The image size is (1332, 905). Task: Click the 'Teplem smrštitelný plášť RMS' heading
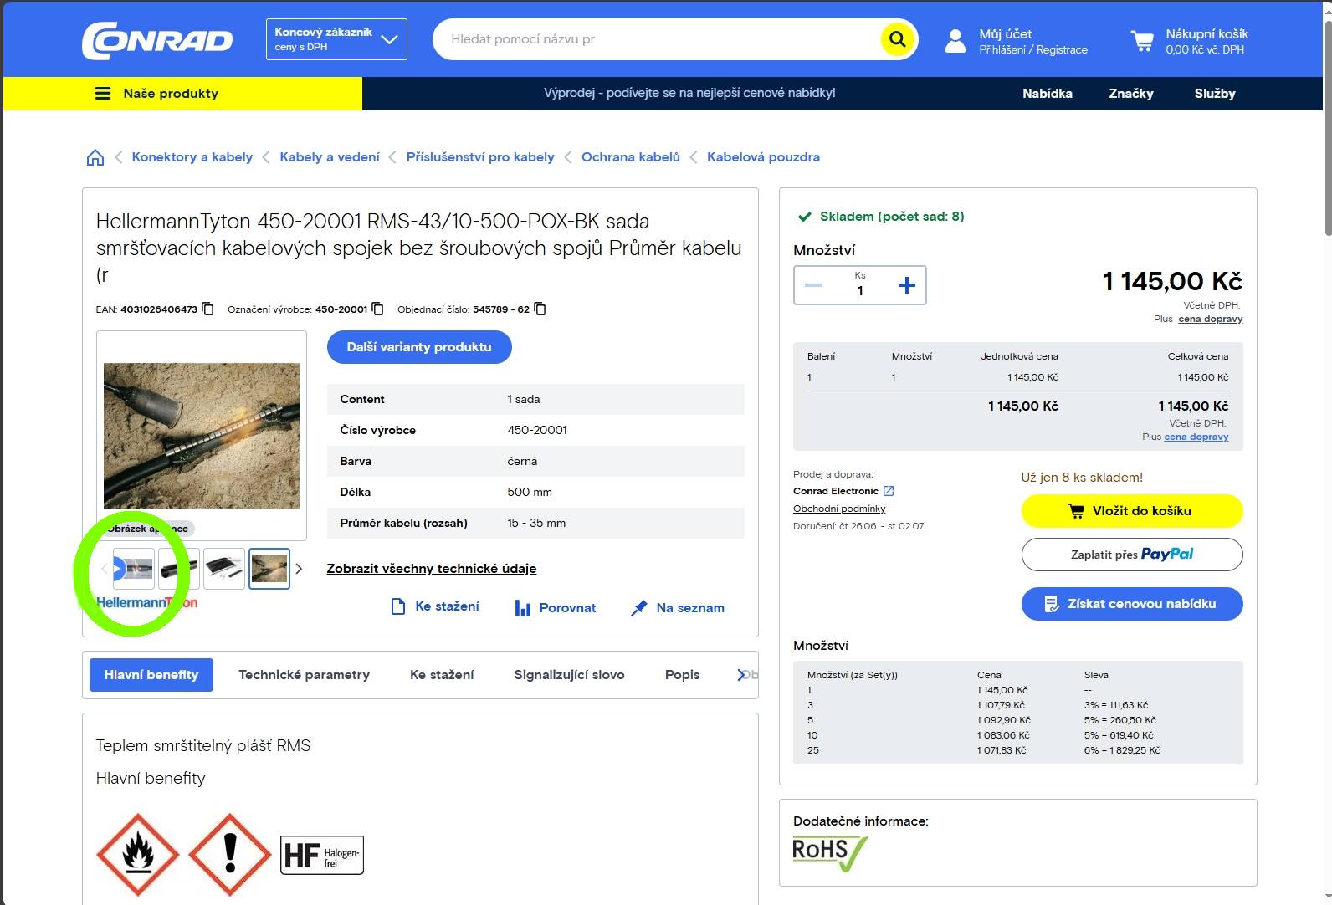203,745
